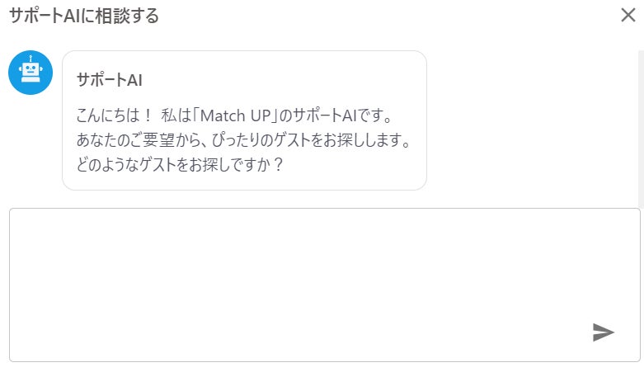Click the empty area right of the chat bubble

(532, 120)
